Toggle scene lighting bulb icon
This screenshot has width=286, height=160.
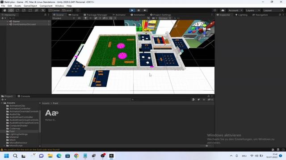[85, 18]
